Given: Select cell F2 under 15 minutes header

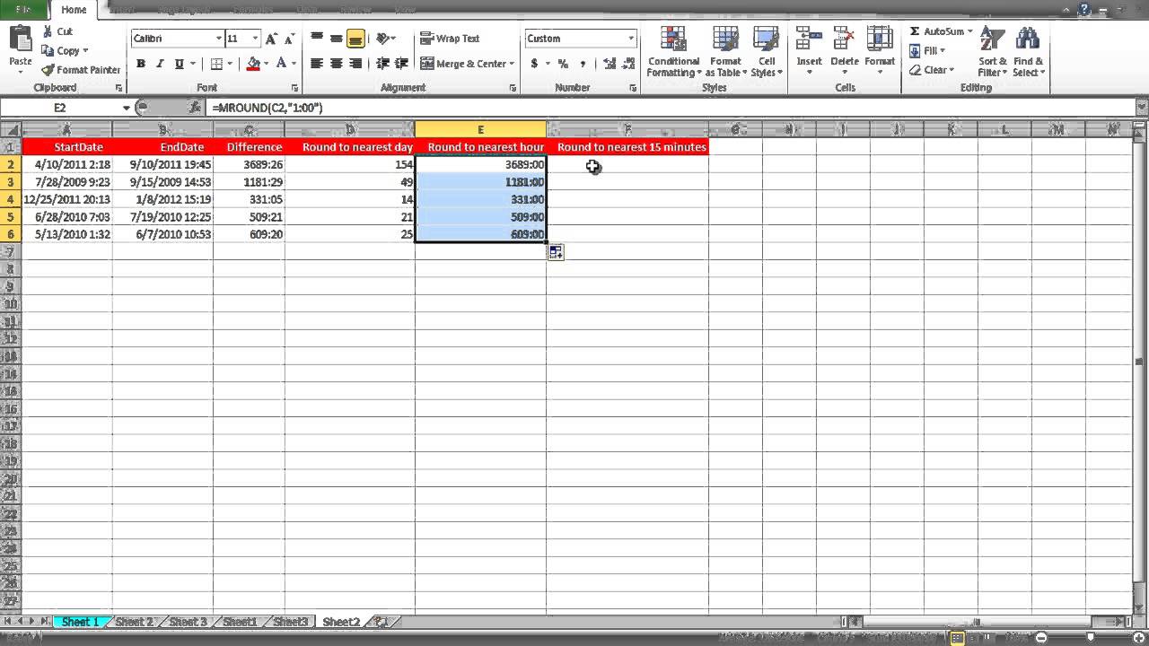Looking at the screenshot, I should (627, 164).
